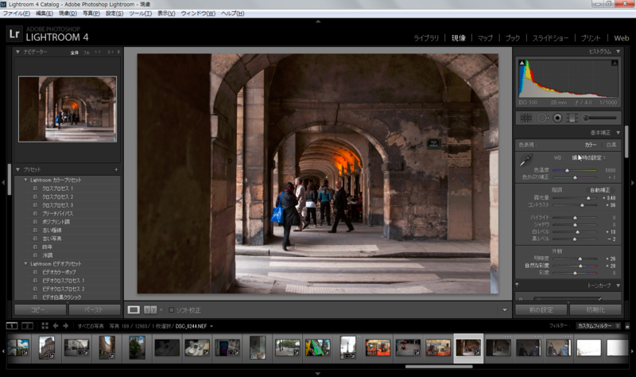Collapse the プリセット panel

[17, 169]
